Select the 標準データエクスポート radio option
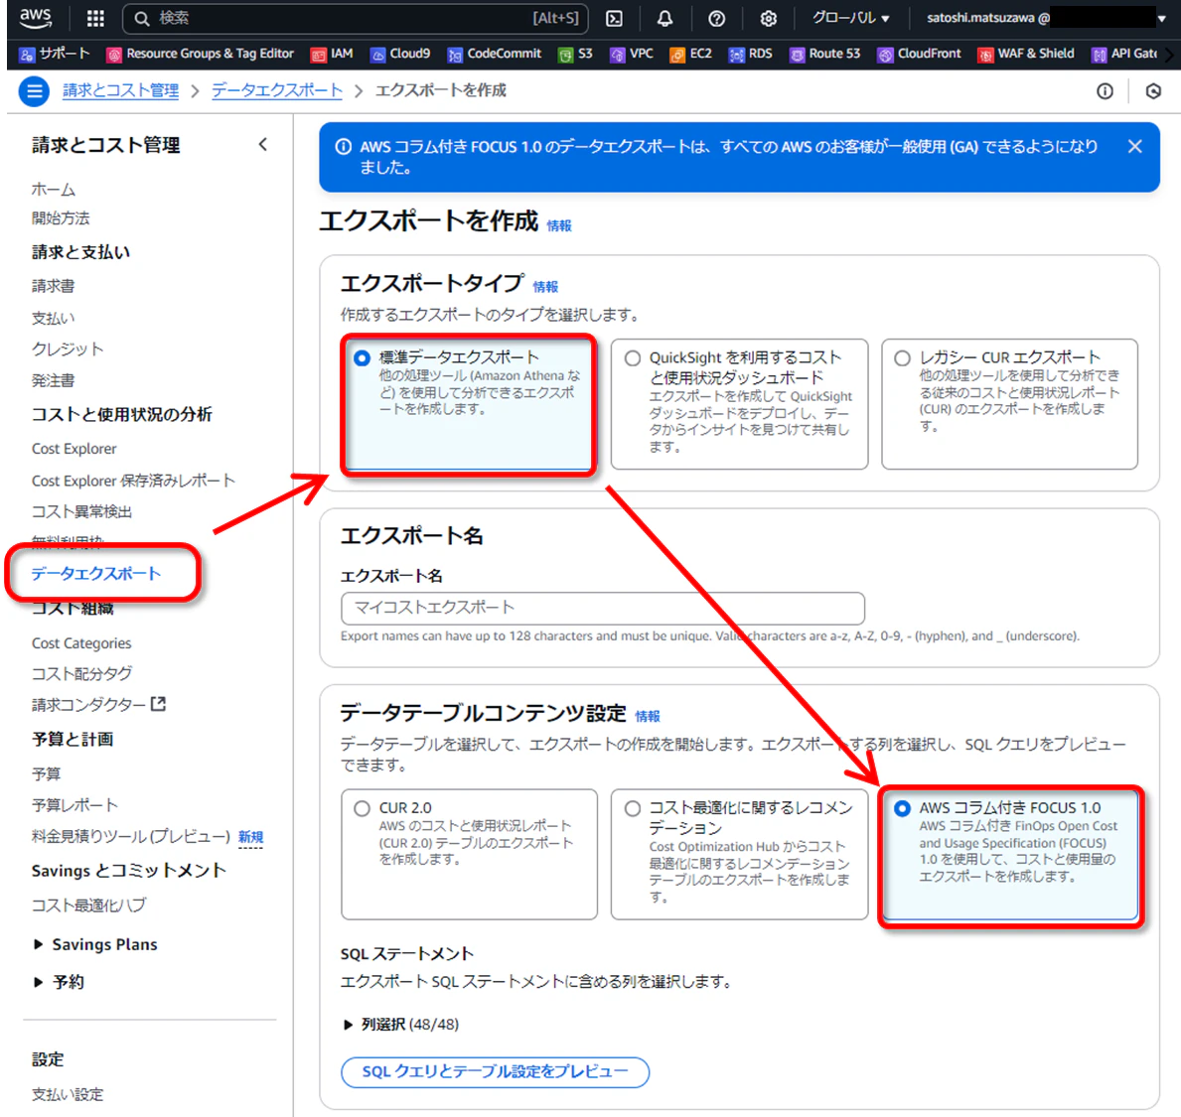 coord(363,358)
